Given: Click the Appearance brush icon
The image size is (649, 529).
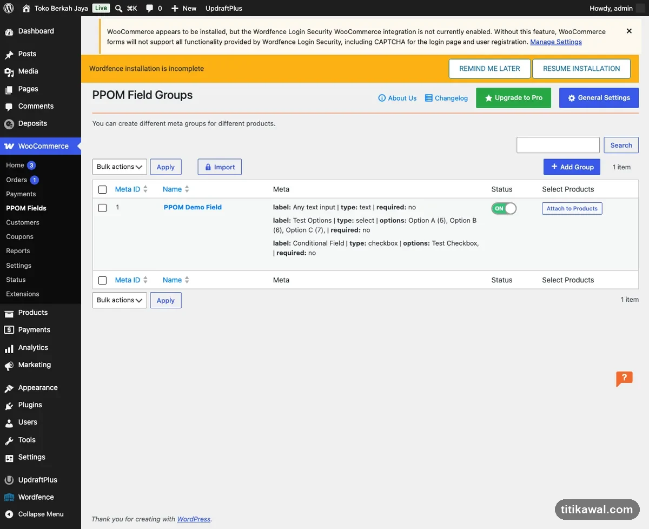Looking at the screenshot, I should point(9,388).
